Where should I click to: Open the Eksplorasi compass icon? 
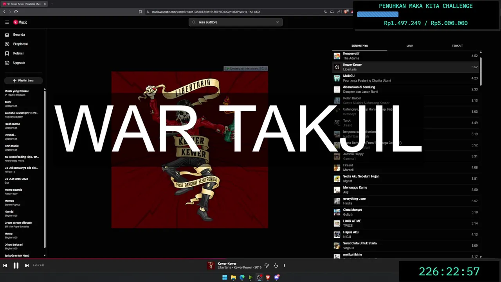click(7, 44)
